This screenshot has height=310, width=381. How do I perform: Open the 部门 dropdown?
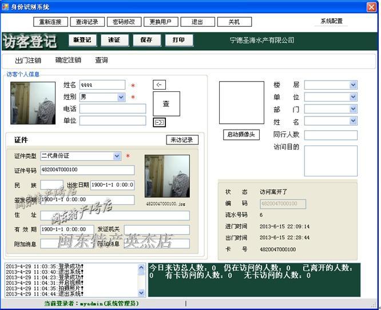coord(353,109)
